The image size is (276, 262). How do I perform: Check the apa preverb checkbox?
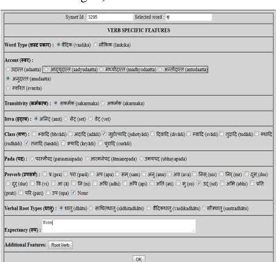[x=92, y=174]
